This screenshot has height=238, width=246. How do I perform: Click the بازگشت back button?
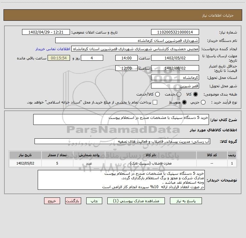(x=73, y=201)
